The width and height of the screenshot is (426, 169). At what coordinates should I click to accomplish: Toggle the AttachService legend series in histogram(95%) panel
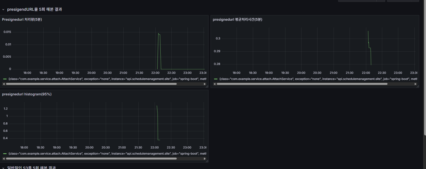tap(107, 154)
